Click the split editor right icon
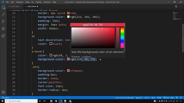Screen dimensions: 184x103 [x=176, y=6]
